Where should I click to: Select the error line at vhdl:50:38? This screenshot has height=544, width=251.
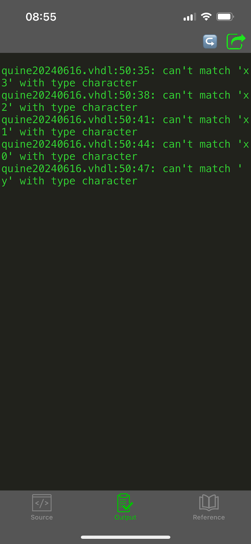coord(78,95)
